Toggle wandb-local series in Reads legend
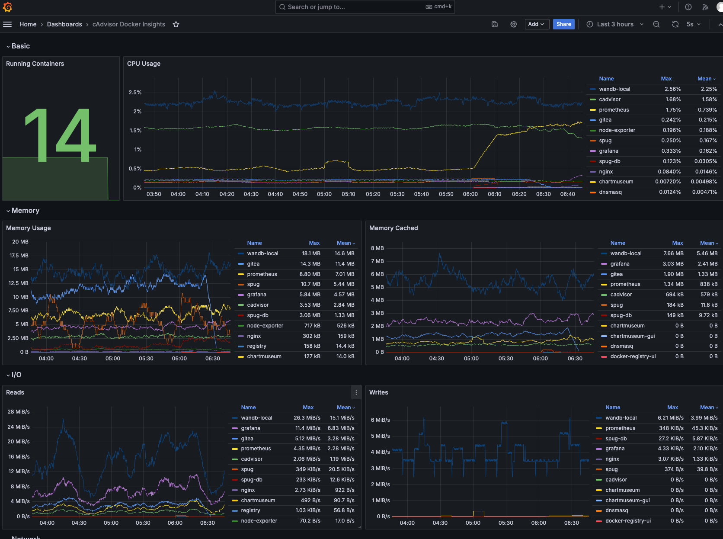Screen dimensions: 723x539 coord(256,418)
